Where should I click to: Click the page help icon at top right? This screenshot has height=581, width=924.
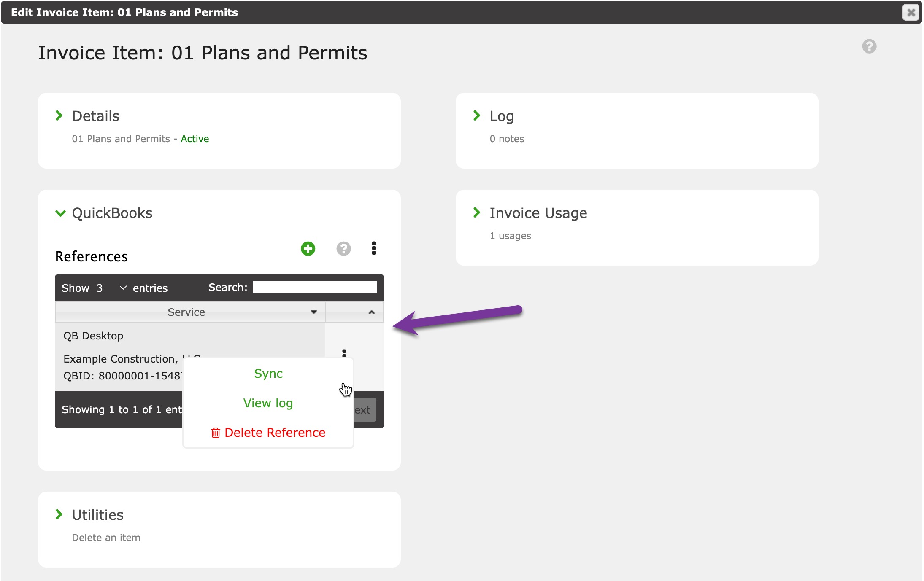coord(869,46)
